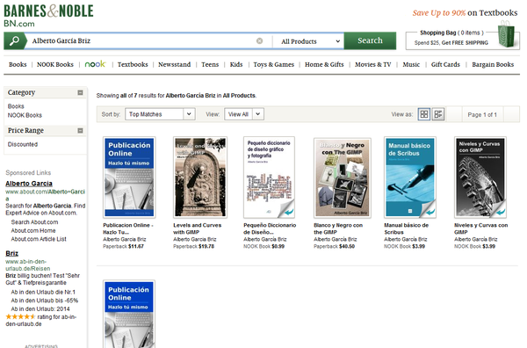The height and width of the screenshot is (348, 527).
Task: Open the Niveles y Curvas con GIMP cover
Action: click(x=480, y=178)
